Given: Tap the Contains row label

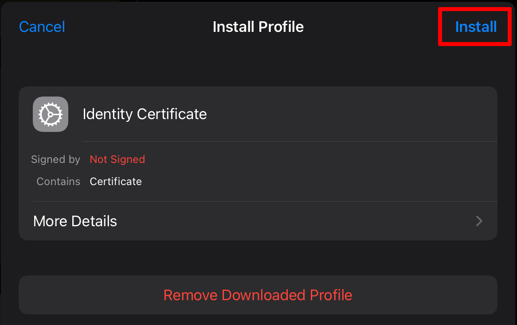Looking at the screenshot, I should coord(58,181).
